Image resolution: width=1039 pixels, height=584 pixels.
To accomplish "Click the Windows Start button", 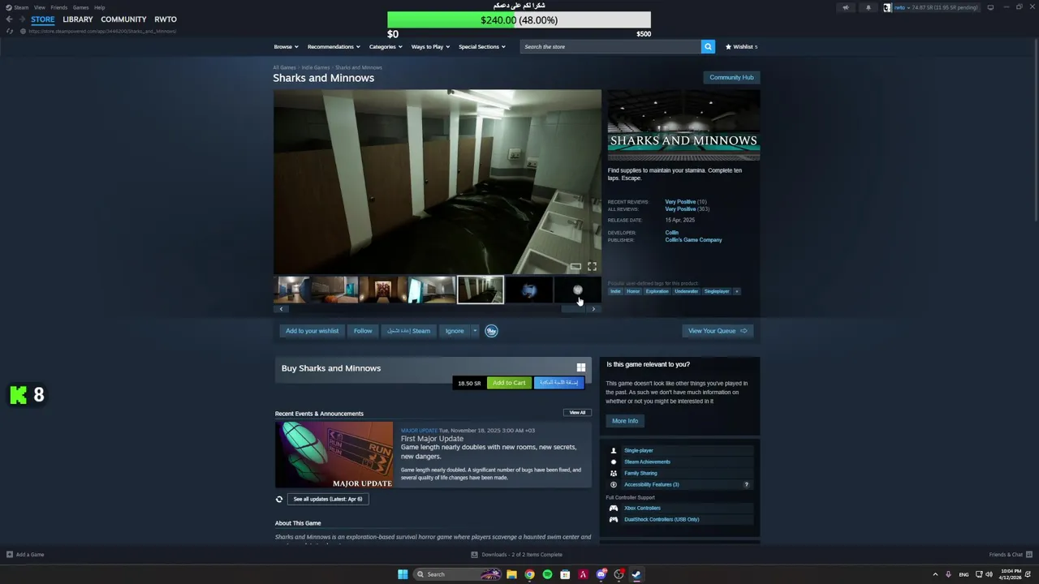I will 403,574.
